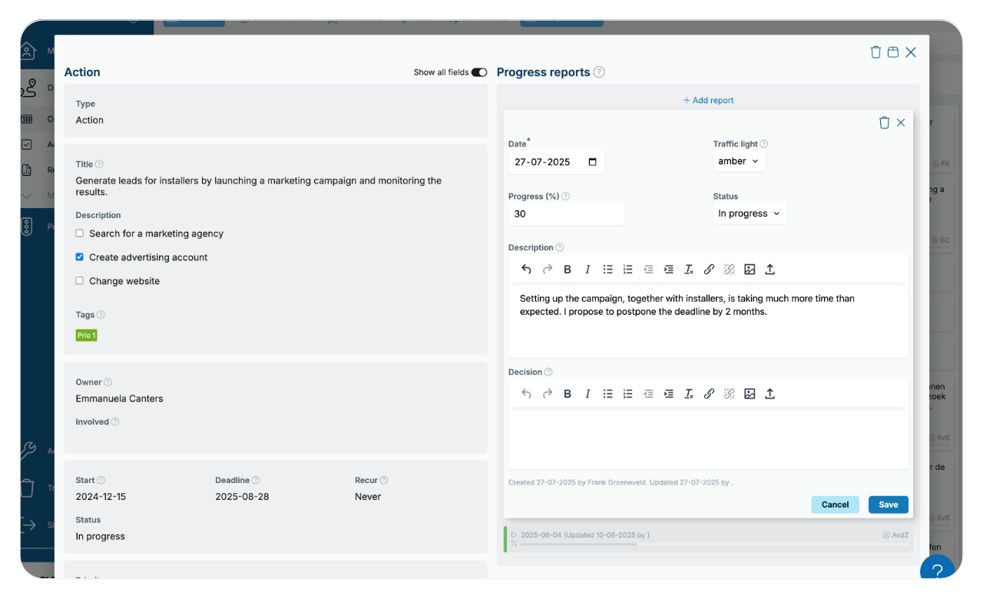Save the progress report
This screenshot has height=599, width=983.
point(888,505)
